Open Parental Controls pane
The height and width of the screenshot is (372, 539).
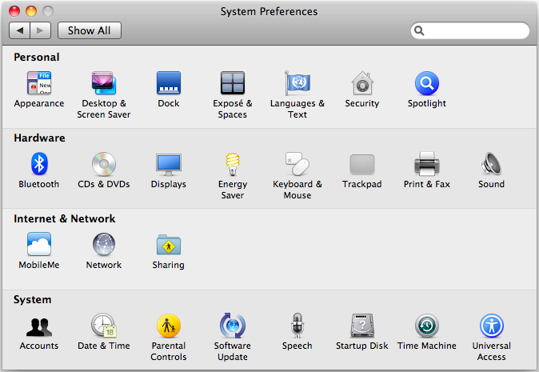click(x=168, y=326)
